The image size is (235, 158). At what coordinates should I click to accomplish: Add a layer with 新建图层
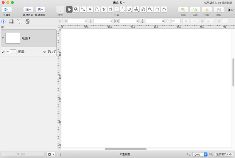click(40, 10)
